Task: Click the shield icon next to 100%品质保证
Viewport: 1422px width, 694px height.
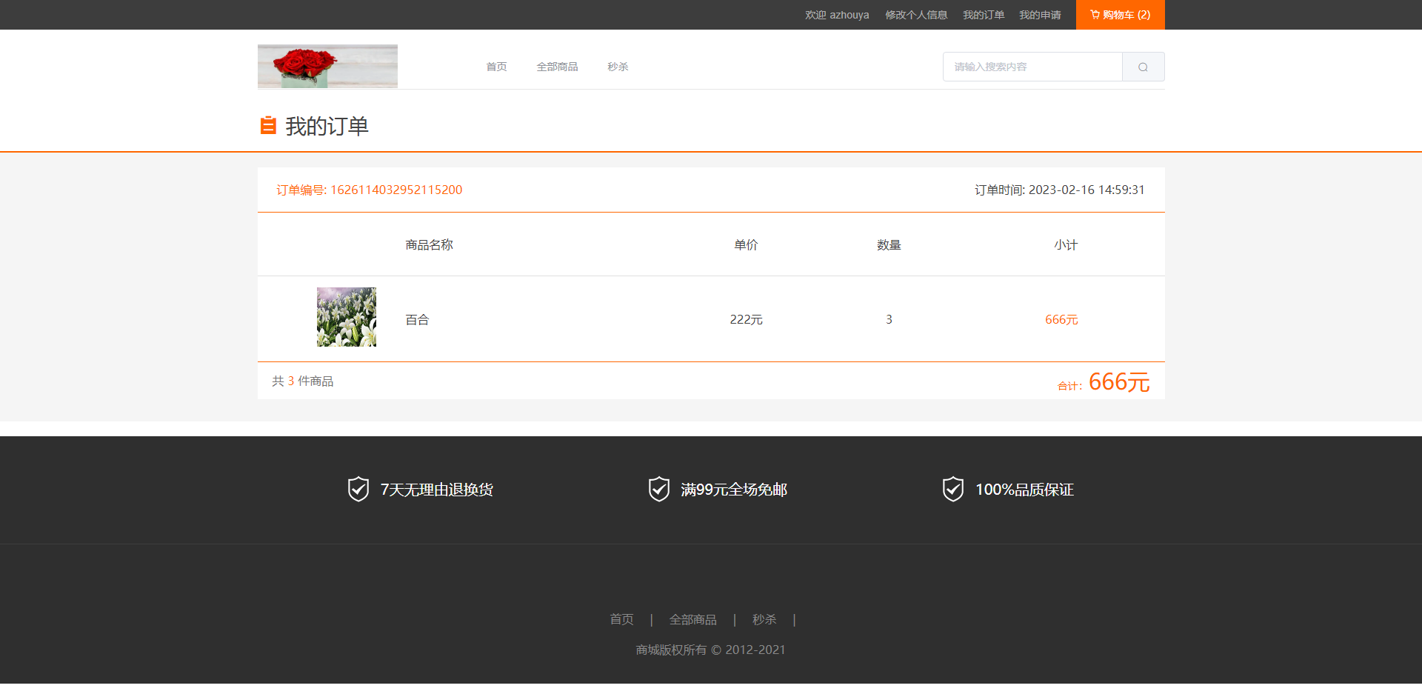Action: click(x=952, y=490)
